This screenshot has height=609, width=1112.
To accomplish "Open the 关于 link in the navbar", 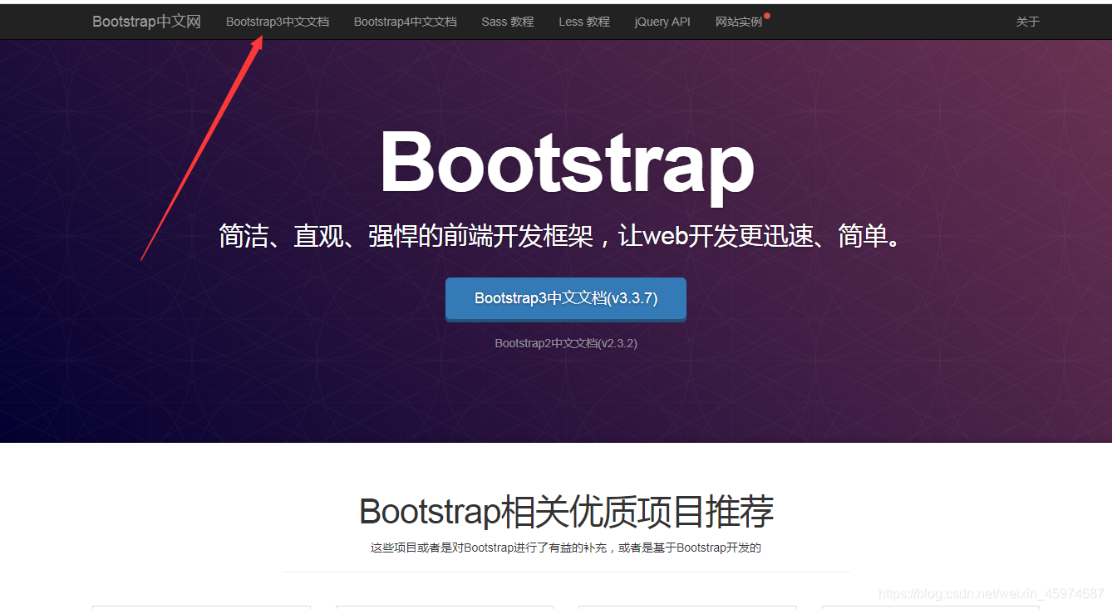I will pyautogui.click(x=1027, y=22).
